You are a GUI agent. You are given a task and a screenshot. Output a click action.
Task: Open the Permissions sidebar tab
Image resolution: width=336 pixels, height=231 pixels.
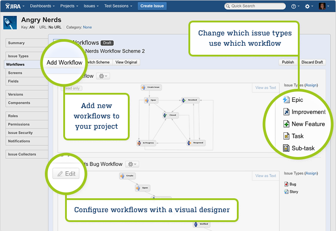pyautogui.click(x=27, y=124)
